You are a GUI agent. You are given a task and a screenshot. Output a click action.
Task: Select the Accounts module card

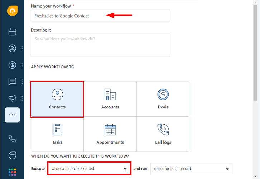(x=110, y=99)
